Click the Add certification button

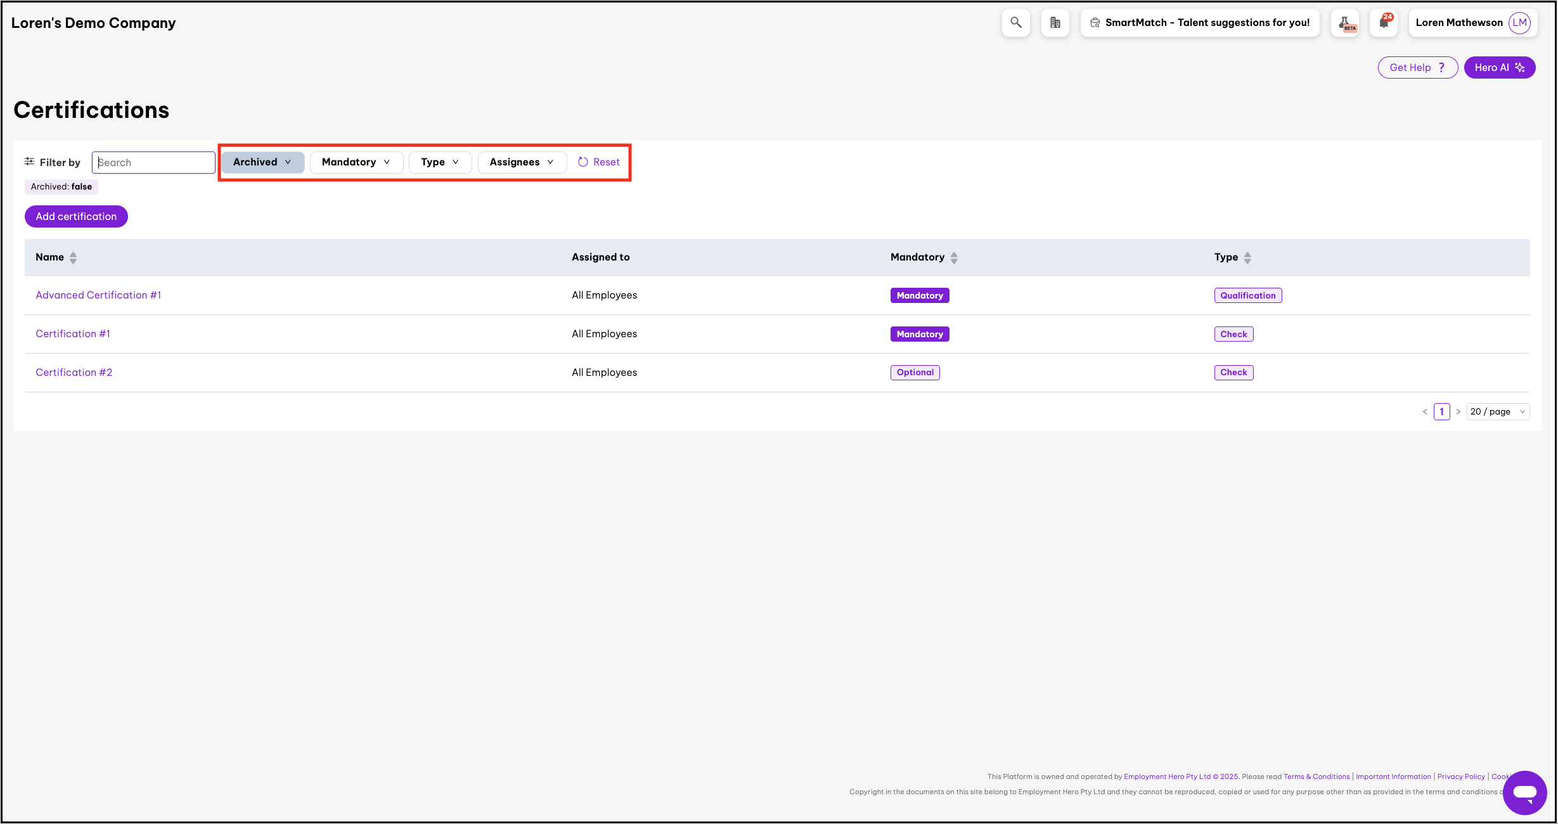point(76,217)
